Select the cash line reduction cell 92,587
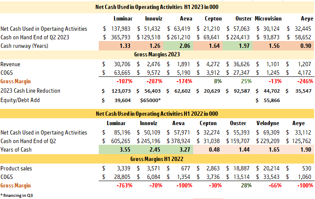The height and width of the screenshot is (199, 315). point(241,91)
